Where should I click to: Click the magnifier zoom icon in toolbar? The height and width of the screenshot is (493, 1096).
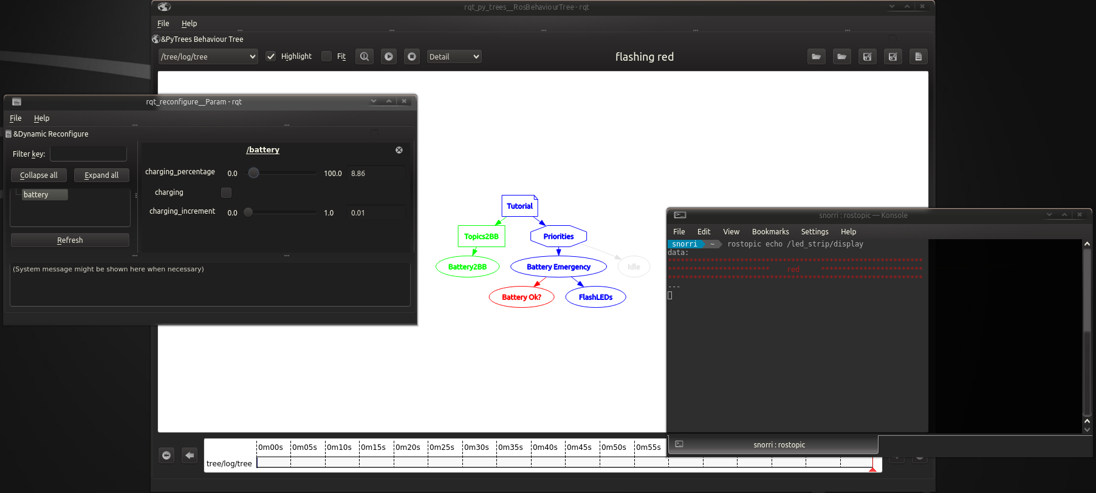[x=364, y=56]
